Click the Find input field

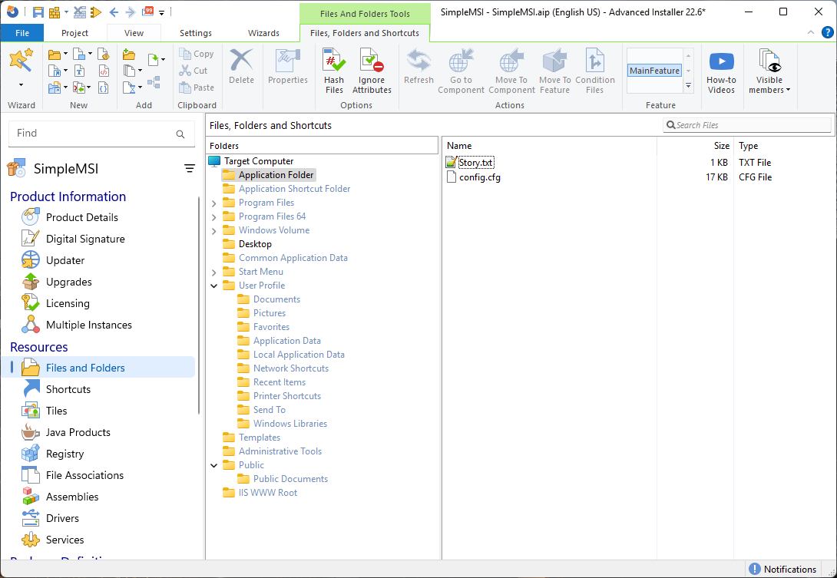click(x=101, y=134)
